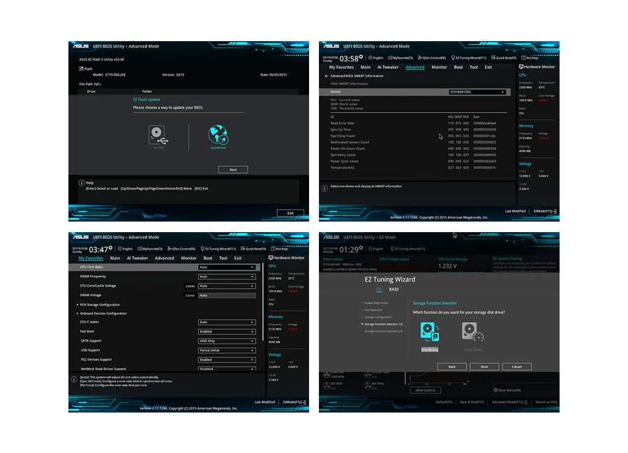This screenshot has height=453, width=628.
Task: Switch to Advanced tab on the 03:47 screen
Action: click(164, 258)
